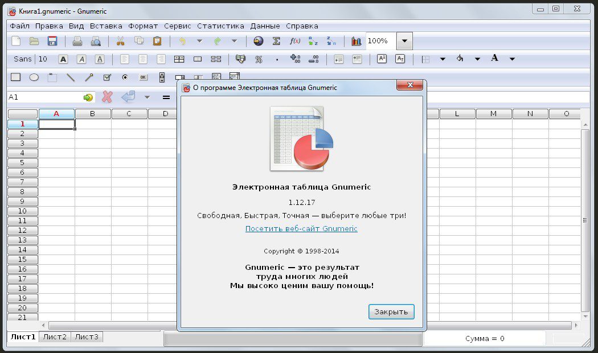Center cell text horizontally
This screenshot has width=598, height=353.
tap(143, 59)
